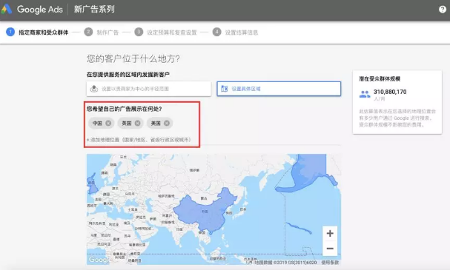Select the radius around business option
The image size is (450, 270).
click(149, 89)
